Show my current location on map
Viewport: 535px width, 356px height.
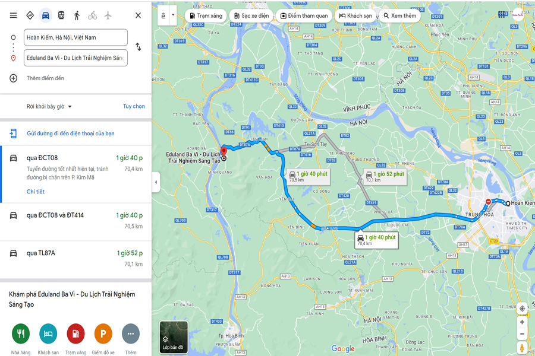(x=522, y=309)
